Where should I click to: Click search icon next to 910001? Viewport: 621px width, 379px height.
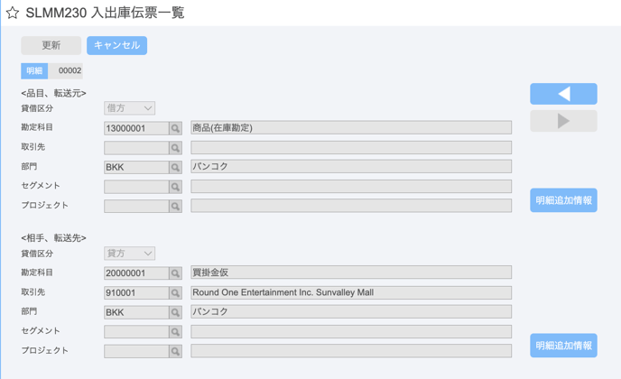(x=175, y=293)
